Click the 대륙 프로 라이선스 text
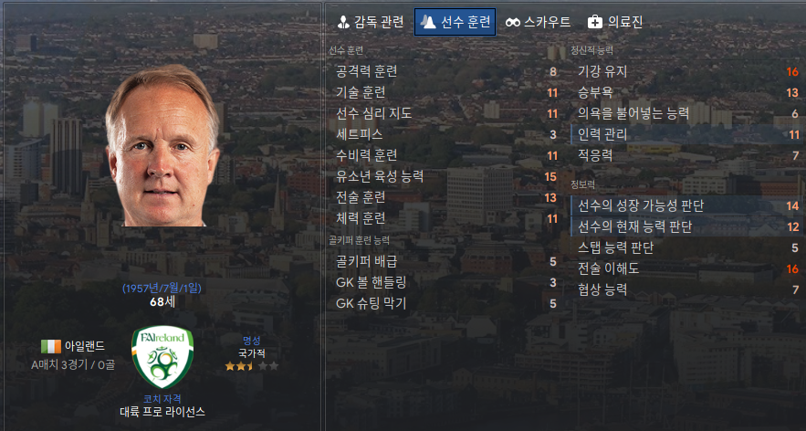This screenshot has width=806, height=431. pos(162,412)
